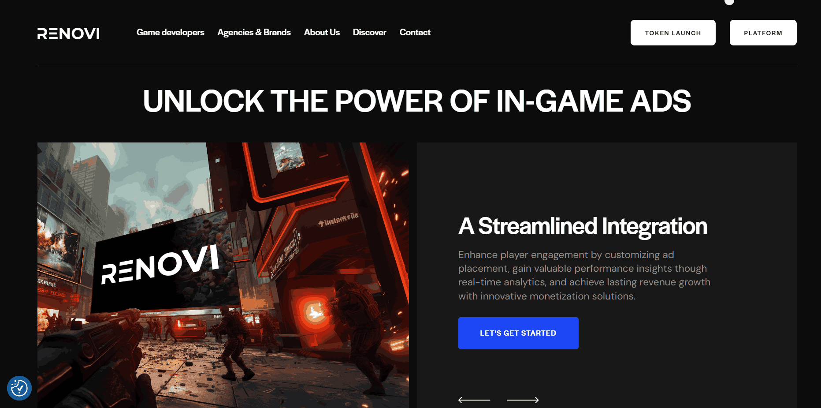
Task: Click the instantvile sign in artwork
Action: tap(338, 219)
